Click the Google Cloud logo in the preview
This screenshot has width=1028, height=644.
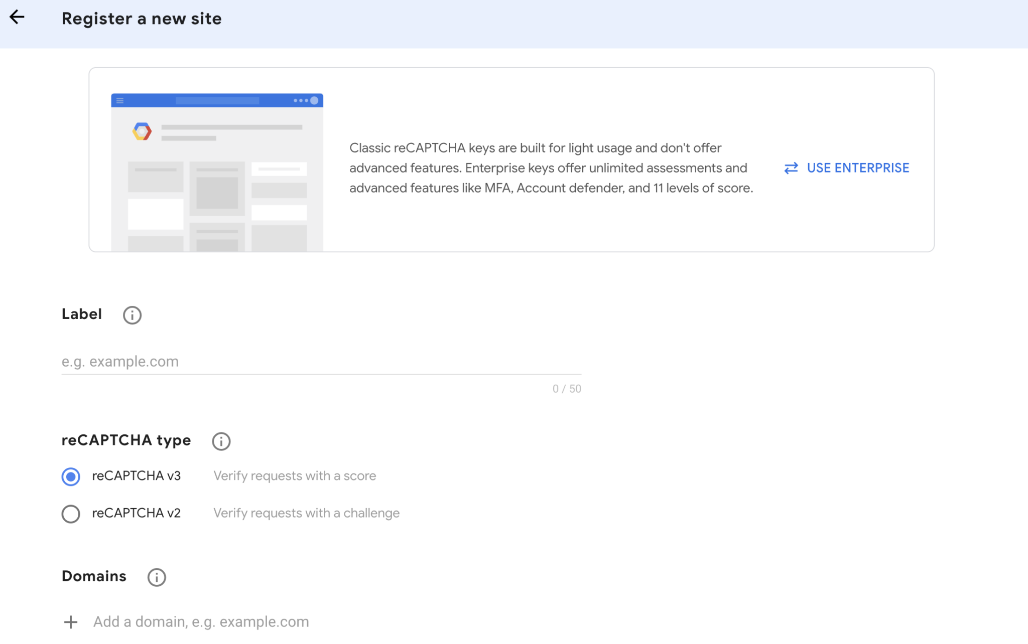click(142, 130)
